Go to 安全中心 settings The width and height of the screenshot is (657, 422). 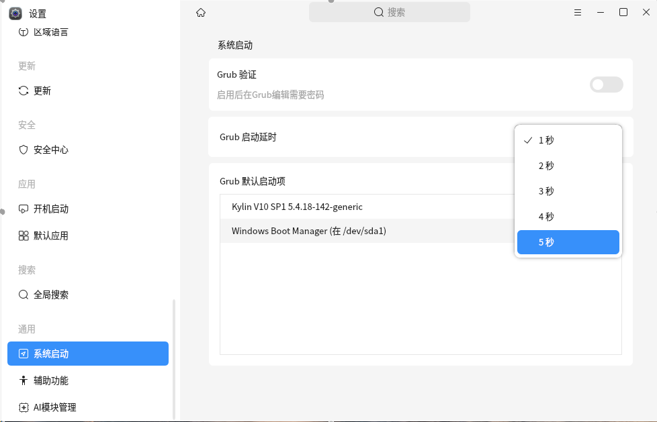click(x=88, y=150)
